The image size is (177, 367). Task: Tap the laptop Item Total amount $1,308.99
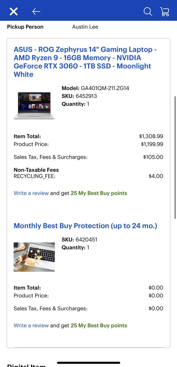pos(151,136)
